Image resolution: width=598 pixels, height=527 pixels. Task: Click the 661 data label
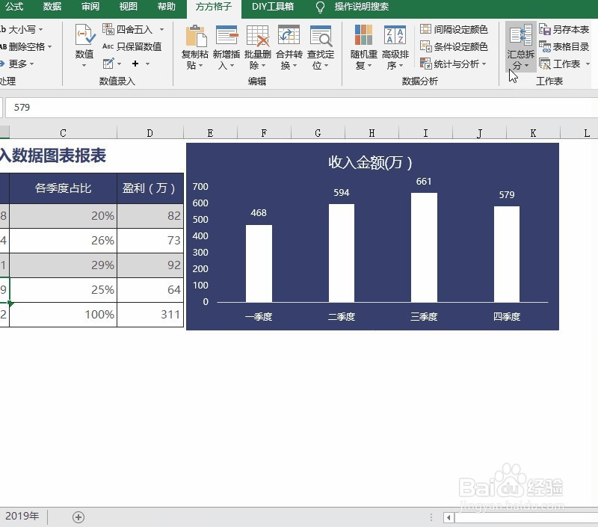coord(424,182)
